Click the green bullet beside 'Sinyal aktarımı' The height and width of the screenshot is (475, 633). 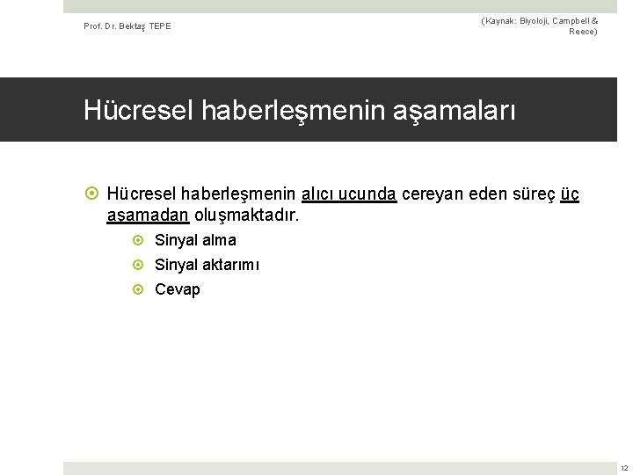click(x=138, y=265)
